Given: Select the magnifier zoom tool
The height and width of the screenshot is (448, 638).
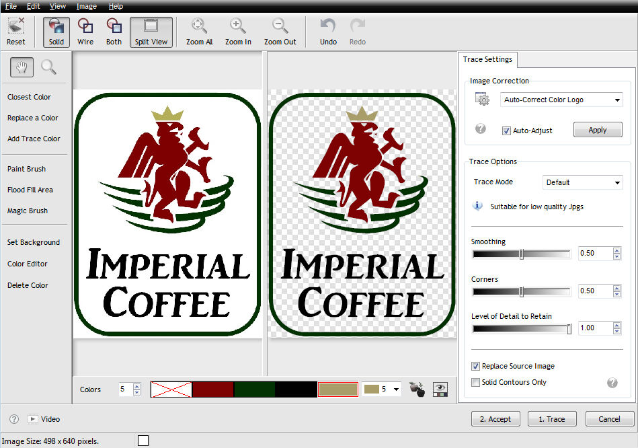Looking at the screenshot, I should coord(48,67).
